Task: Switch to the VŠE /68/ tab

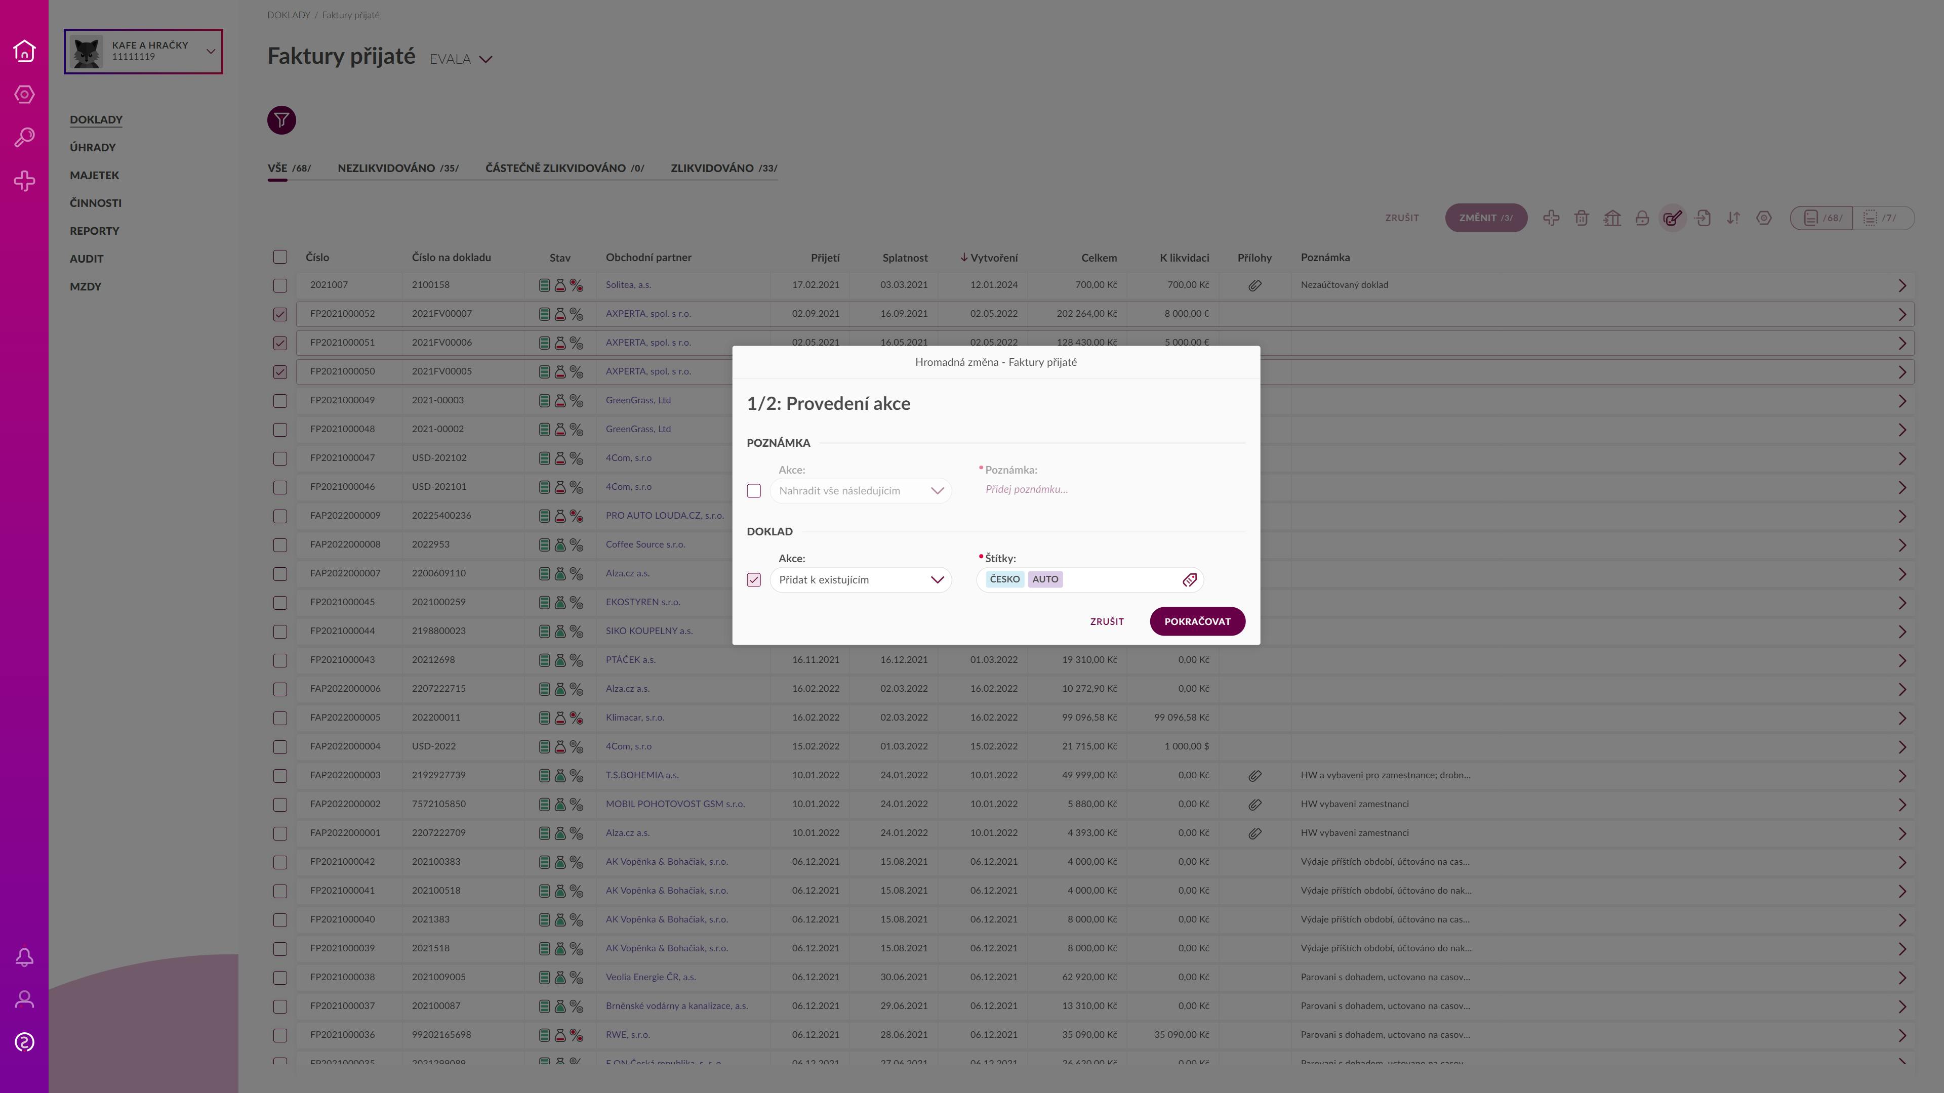Action: coord(289,168)
